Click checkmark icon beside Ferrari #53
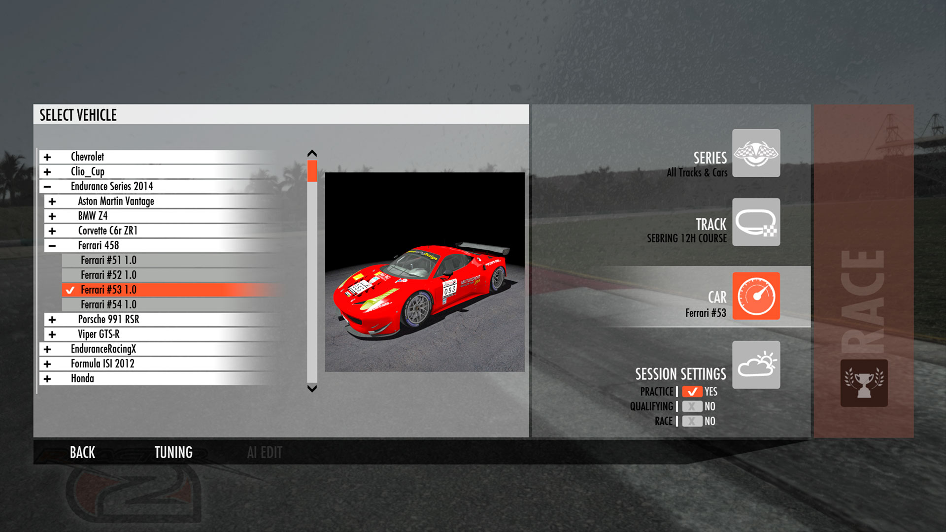Screen dimensions: 946x532 [70, 290]
